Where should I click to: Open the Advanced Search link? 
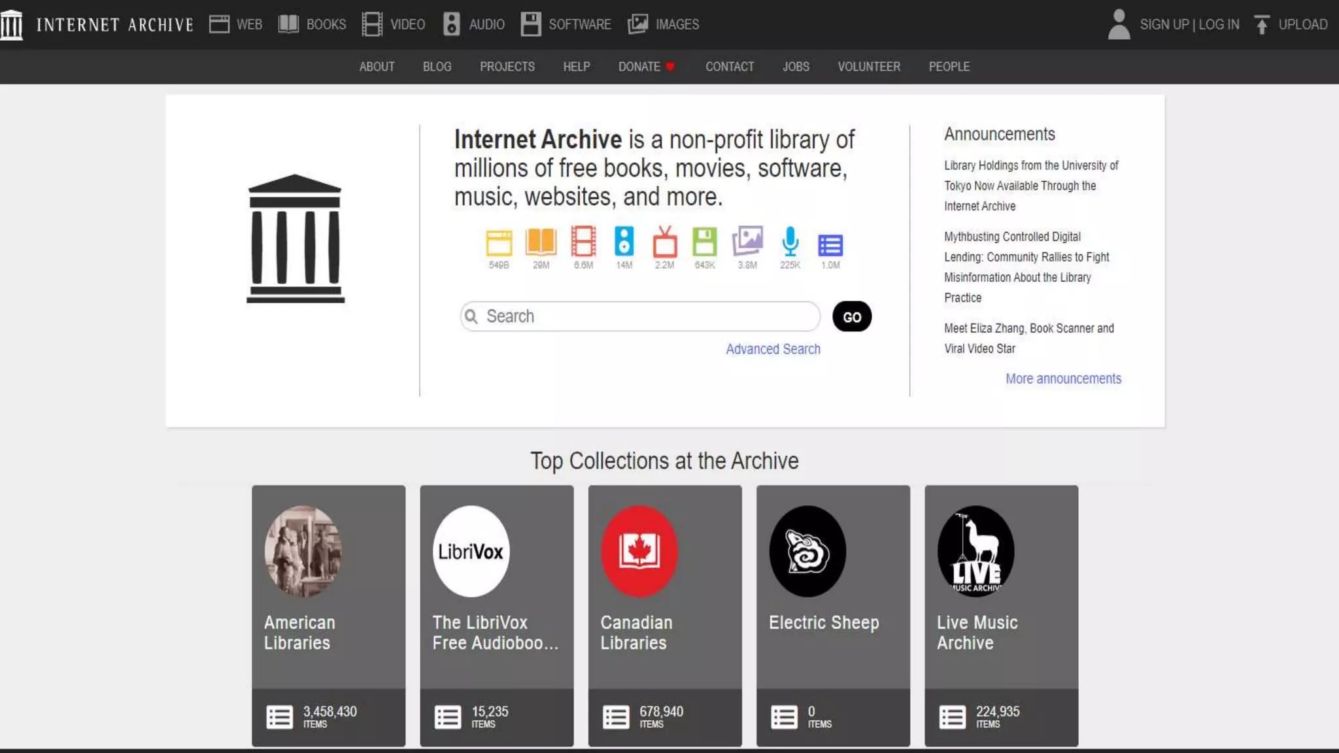(773, 349)
